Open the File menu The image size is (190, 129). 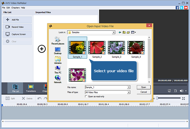(x=4, y=8)
